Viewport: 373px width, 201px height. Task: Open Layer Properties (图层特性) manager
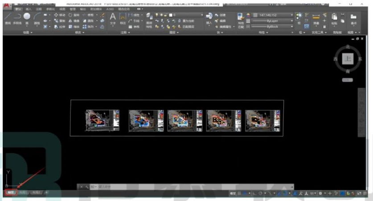pyautogui.click(x=149, y=20)
